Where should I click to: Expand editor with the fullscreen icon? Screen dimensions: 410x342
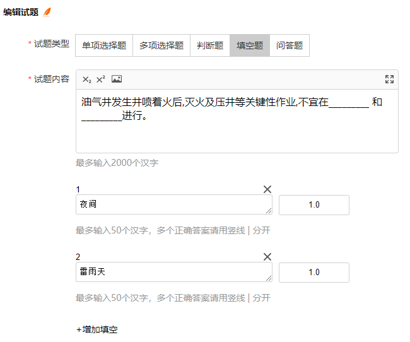pyautogui.click(x=389, y=79)
